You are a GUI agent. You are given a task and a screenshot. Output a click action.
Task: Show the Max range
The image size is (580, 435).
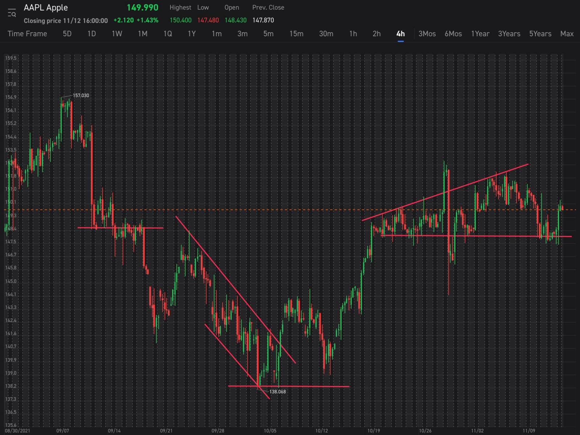tap(567, 34)
